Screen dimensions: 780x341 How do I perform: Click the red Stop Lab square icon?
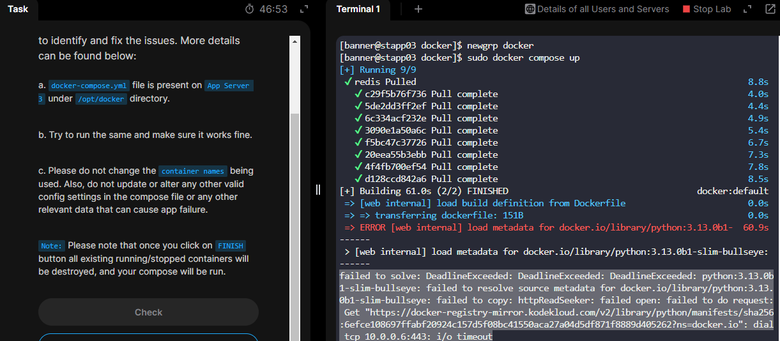click(687, 10)
